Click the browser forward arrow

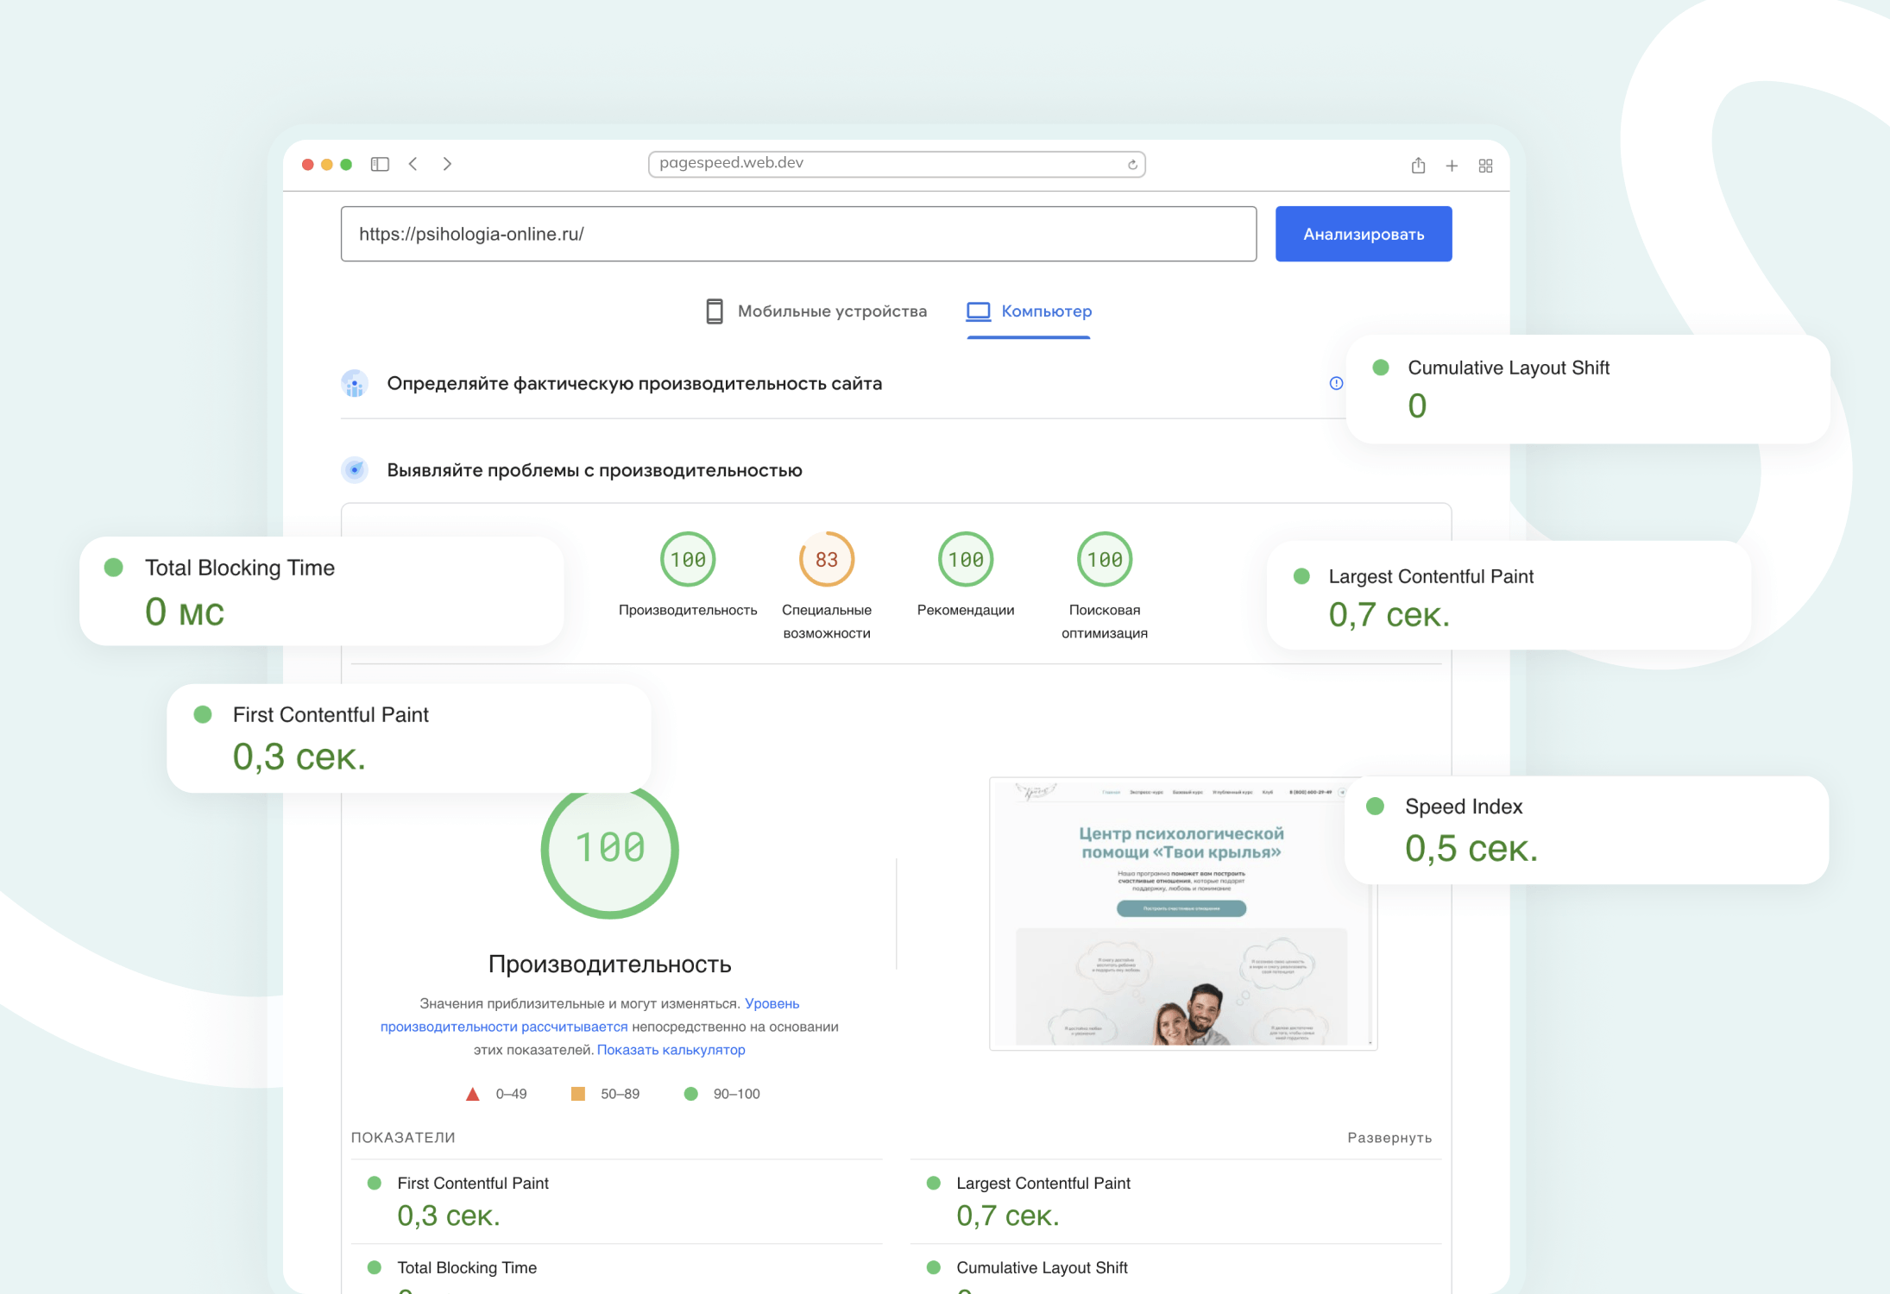click(447, 164)
